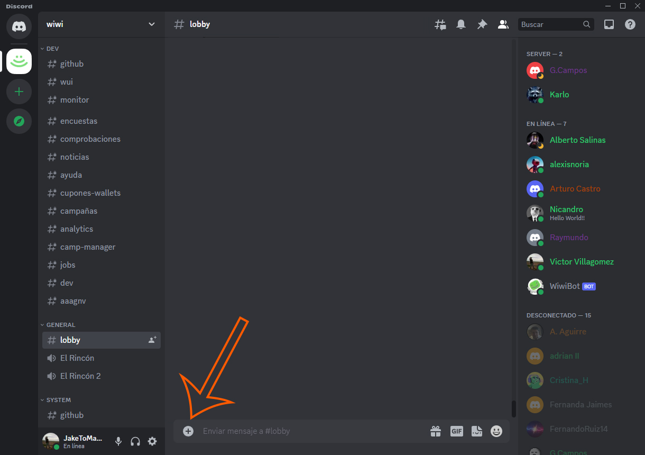Click the attach file plus icon
The height and width of the screenshot is (455, 645).
click(188, 431)
